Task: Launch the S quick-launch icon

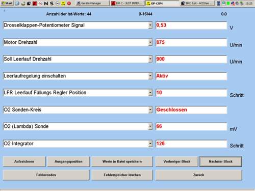Action: (52, 3)
